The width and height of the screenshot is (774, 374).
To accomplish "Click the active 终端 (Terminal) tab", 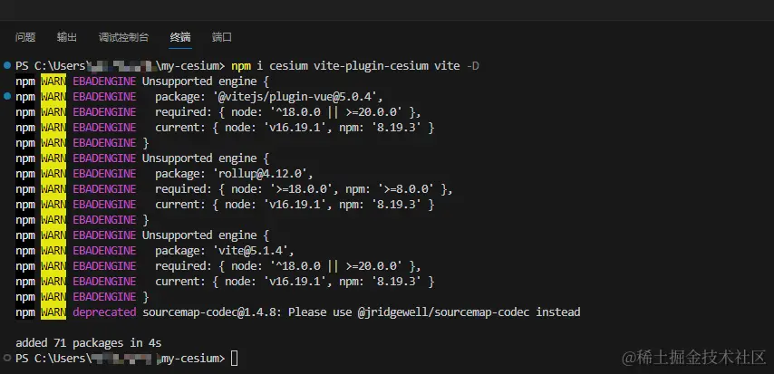I will point(180,37).
